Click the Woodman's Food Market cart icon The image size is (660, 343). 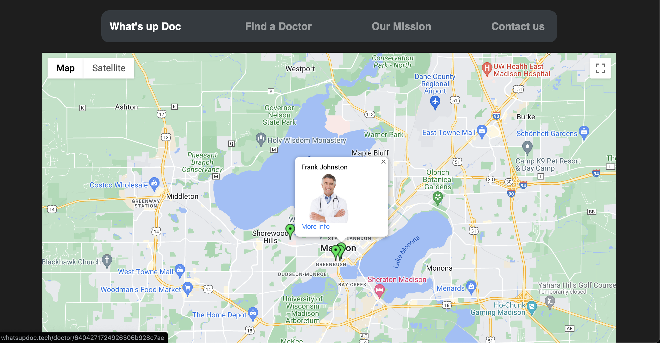[x=188, y=289]
